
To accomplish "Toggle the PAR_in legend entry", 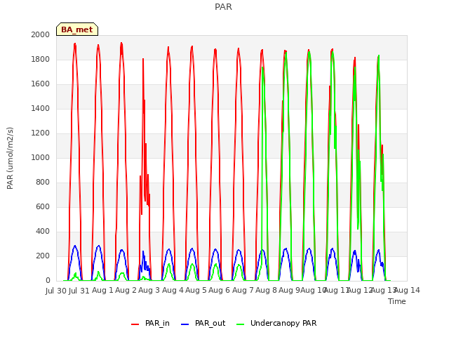I will pos(150,323).
